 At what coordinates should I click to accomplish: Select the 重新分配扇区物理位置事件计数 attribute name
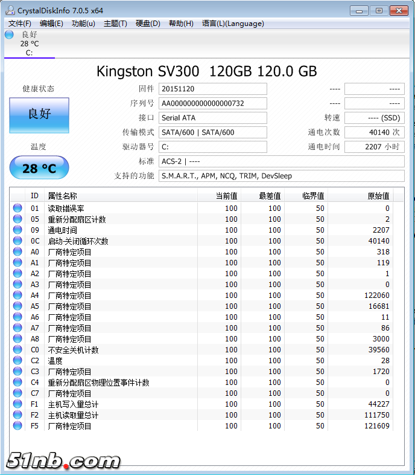(98, 383)
